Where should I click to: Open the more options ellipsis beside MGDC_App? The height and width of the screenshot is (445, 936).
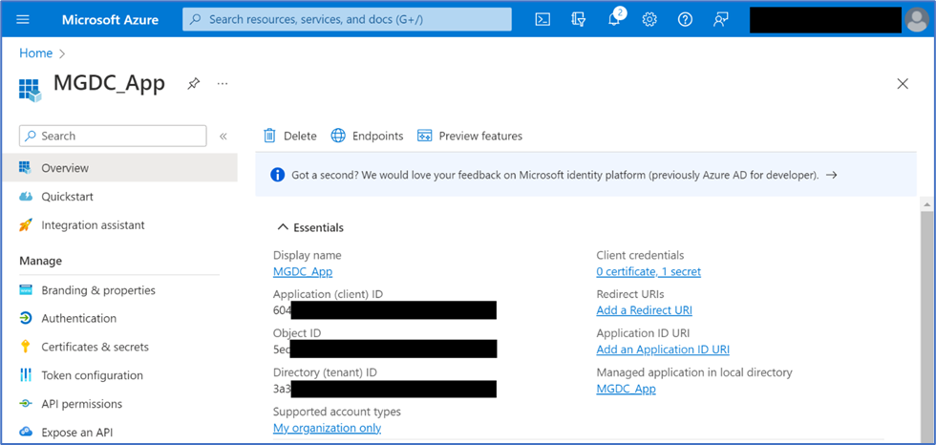coord(223,83)
